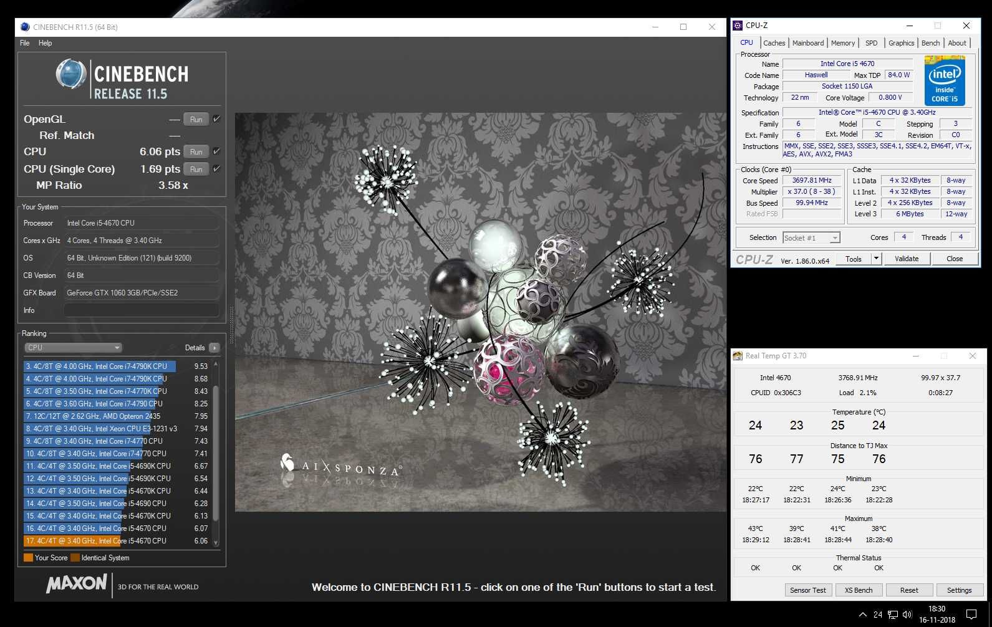
Task: Toggle the OpenGL test checkbox
Action: [x=216, y=118]
